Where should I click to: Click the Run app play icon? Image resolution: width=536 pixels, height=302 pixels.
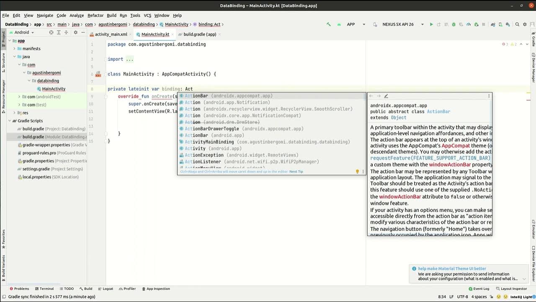(x=431, y=24)
